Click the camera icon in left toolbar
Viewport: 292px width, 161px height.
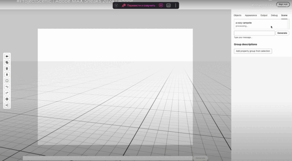click(7, 56)
